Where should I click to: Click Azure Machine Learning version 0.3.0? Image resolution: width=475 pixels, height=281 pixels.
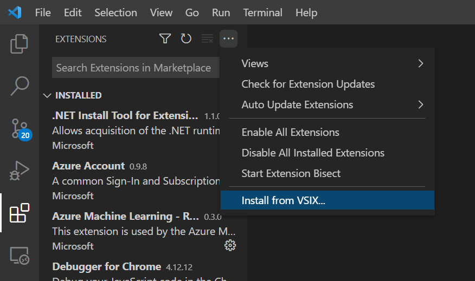point(213,217)
